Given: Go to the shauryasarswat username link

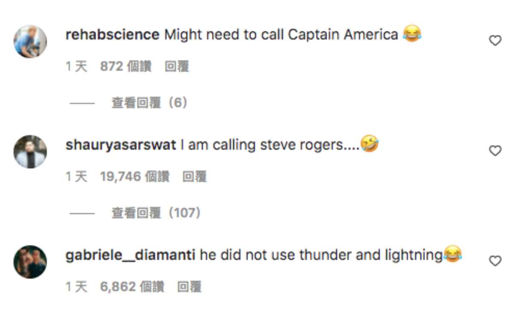Looking at the screenshot, I should click(121, 145).
